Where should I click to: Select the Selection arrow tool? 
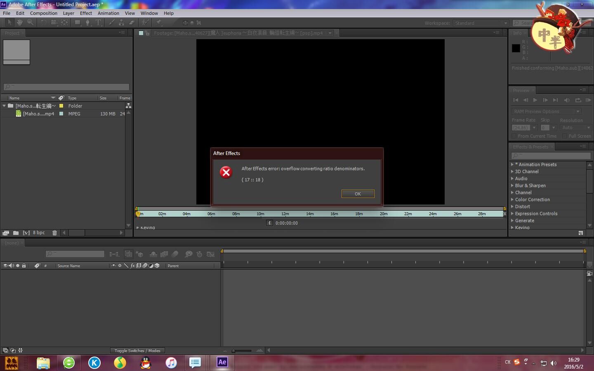tap(9, 22)
